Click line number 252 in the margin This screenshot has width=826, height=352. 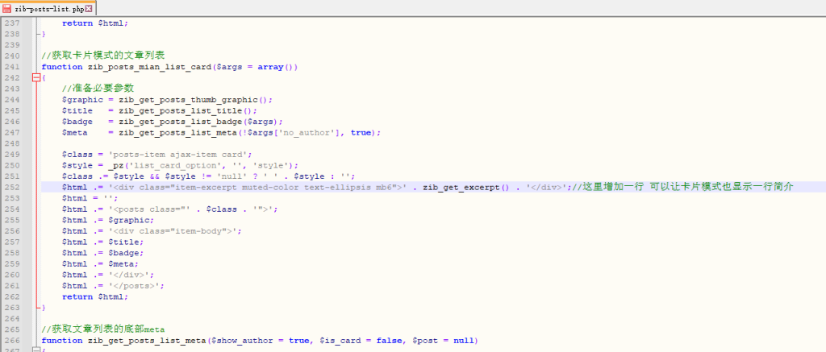[x=12, y=187]
